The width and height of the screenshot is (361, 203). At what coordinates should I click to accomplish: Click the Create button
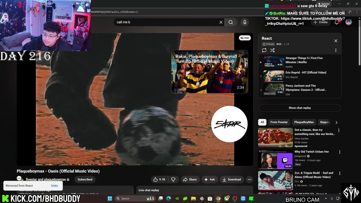point(320,22)
